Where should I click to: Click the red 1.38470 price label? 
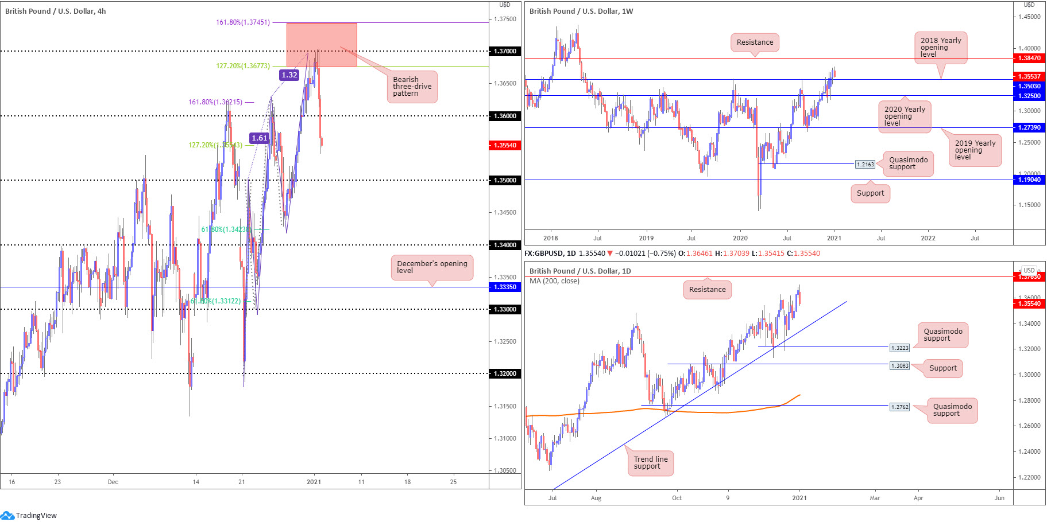1029,58
